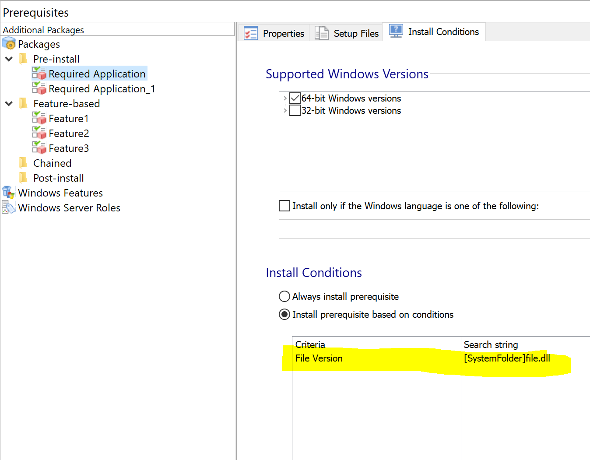The height and width of the screenshot is (460, 590).
Task: Uncheck 64-bit Windows versions checkbox
Action: [x=295, y=98]
